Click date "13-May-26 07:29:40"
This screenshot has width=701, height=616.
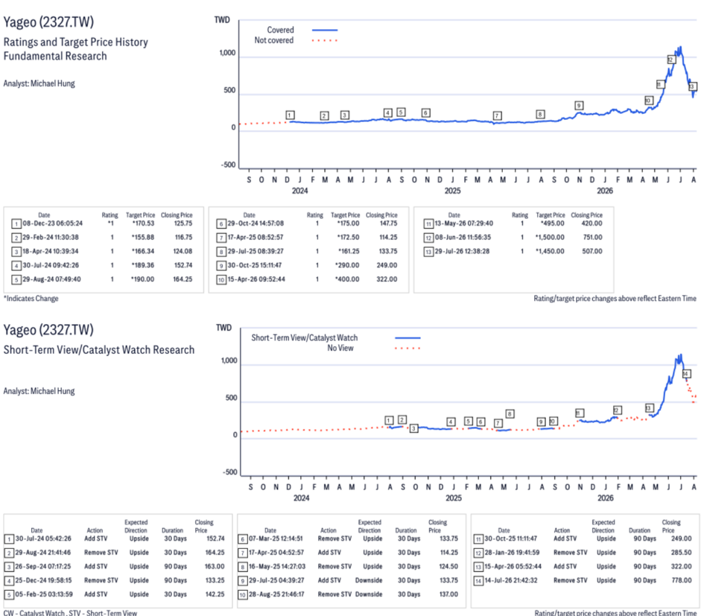coord(464,223)
